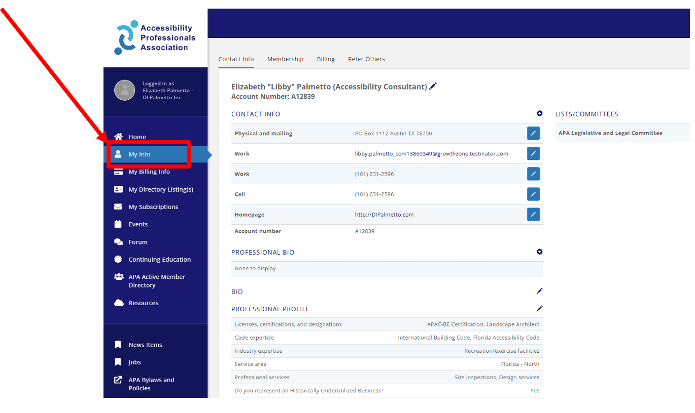The height and width of the screenshot is (413, 695).
Task: Select the Home icon in the sidebar
Action: click(118, 137)
